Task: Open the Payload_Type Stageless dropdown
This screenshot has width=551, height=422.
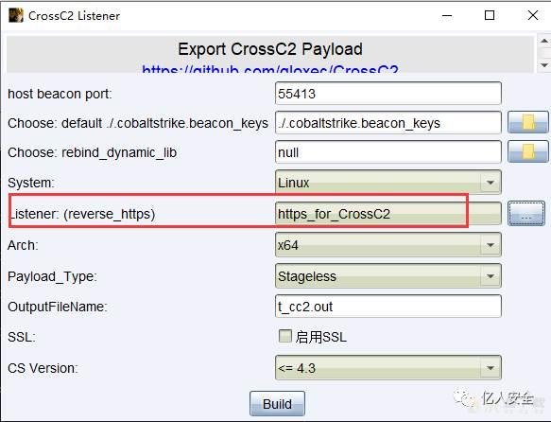Action: (x=491, y=276)
